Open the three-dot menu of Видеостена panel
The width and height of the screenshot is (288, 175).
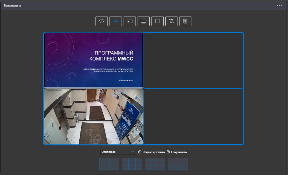[279, 6]
